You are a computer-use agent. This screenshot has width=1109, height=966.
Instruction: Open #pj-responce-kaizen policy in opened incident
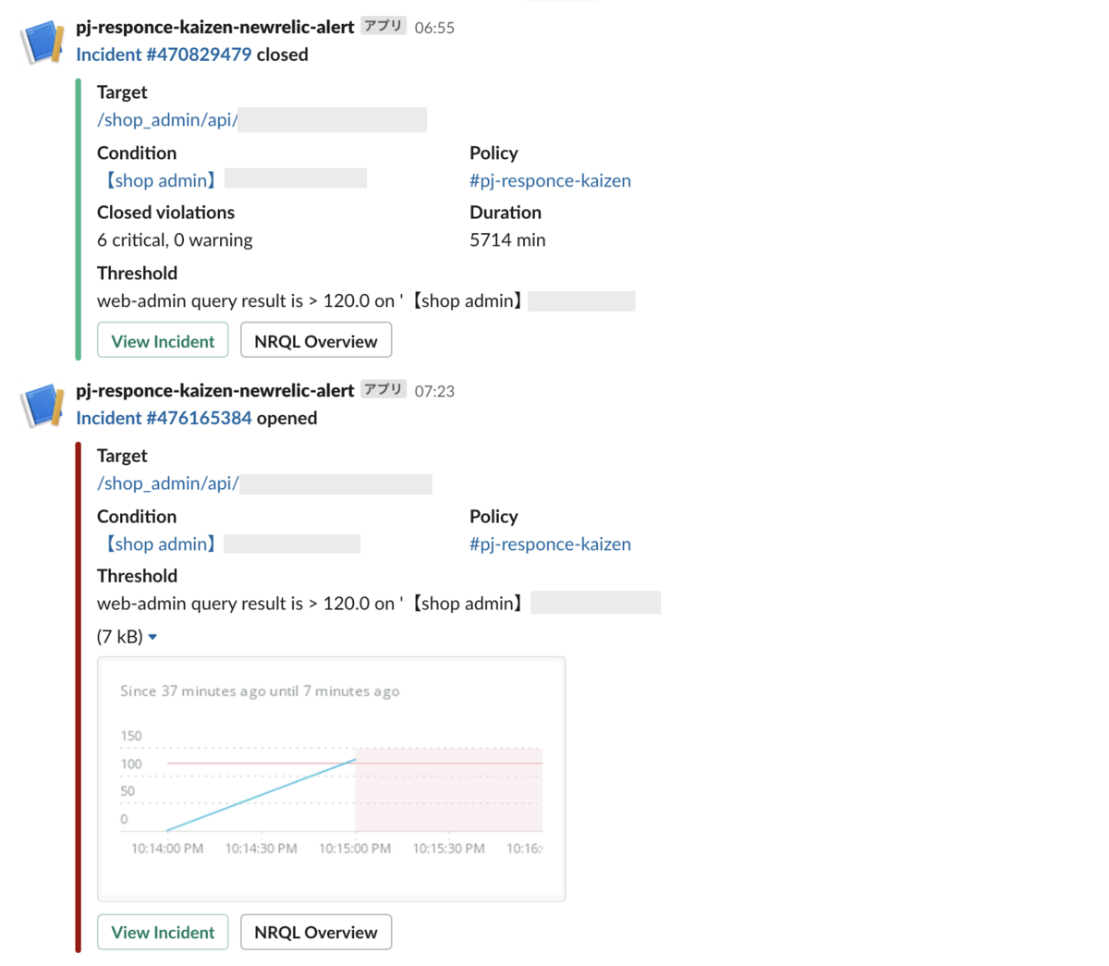pos(550,544)
